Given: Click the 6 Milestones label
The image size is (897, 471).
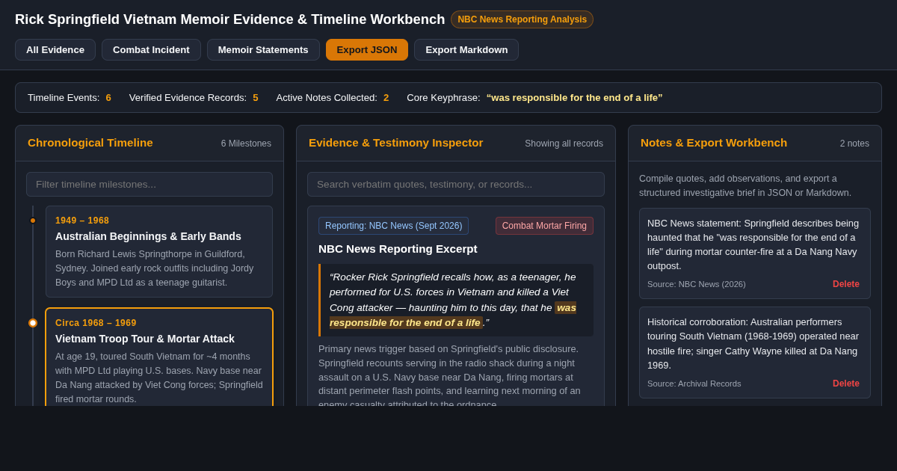Looking at the screenshot, I should (x=246, y=144).
